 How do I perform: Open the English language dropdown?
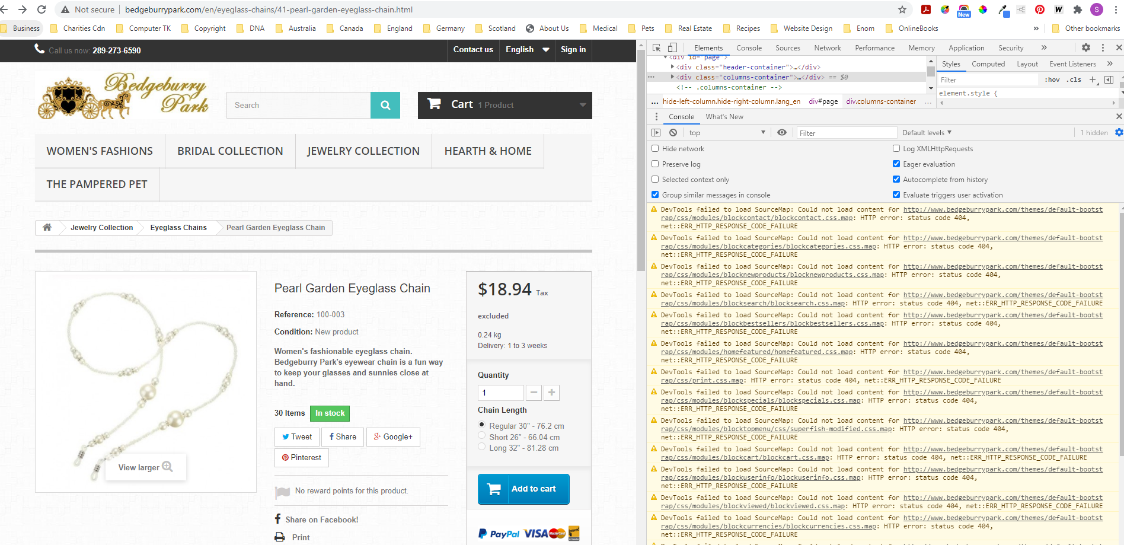[x=527, y=50]
